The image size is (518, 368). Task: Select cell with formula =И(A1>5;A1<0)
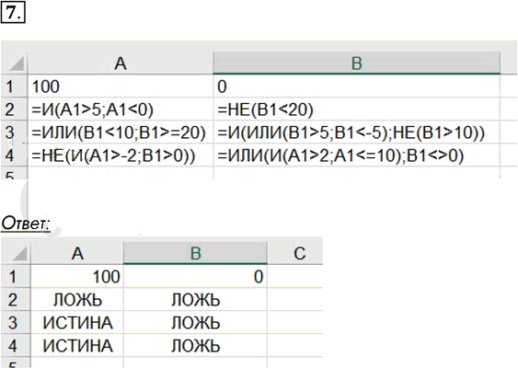pyautogui.click(x=121, y=109)
